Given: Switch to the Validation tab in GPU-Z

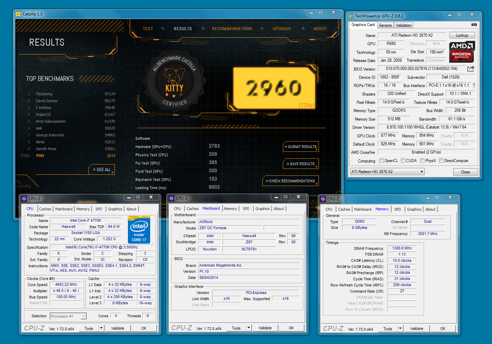Looking at the screenshot, I should (x=404, y=25).
